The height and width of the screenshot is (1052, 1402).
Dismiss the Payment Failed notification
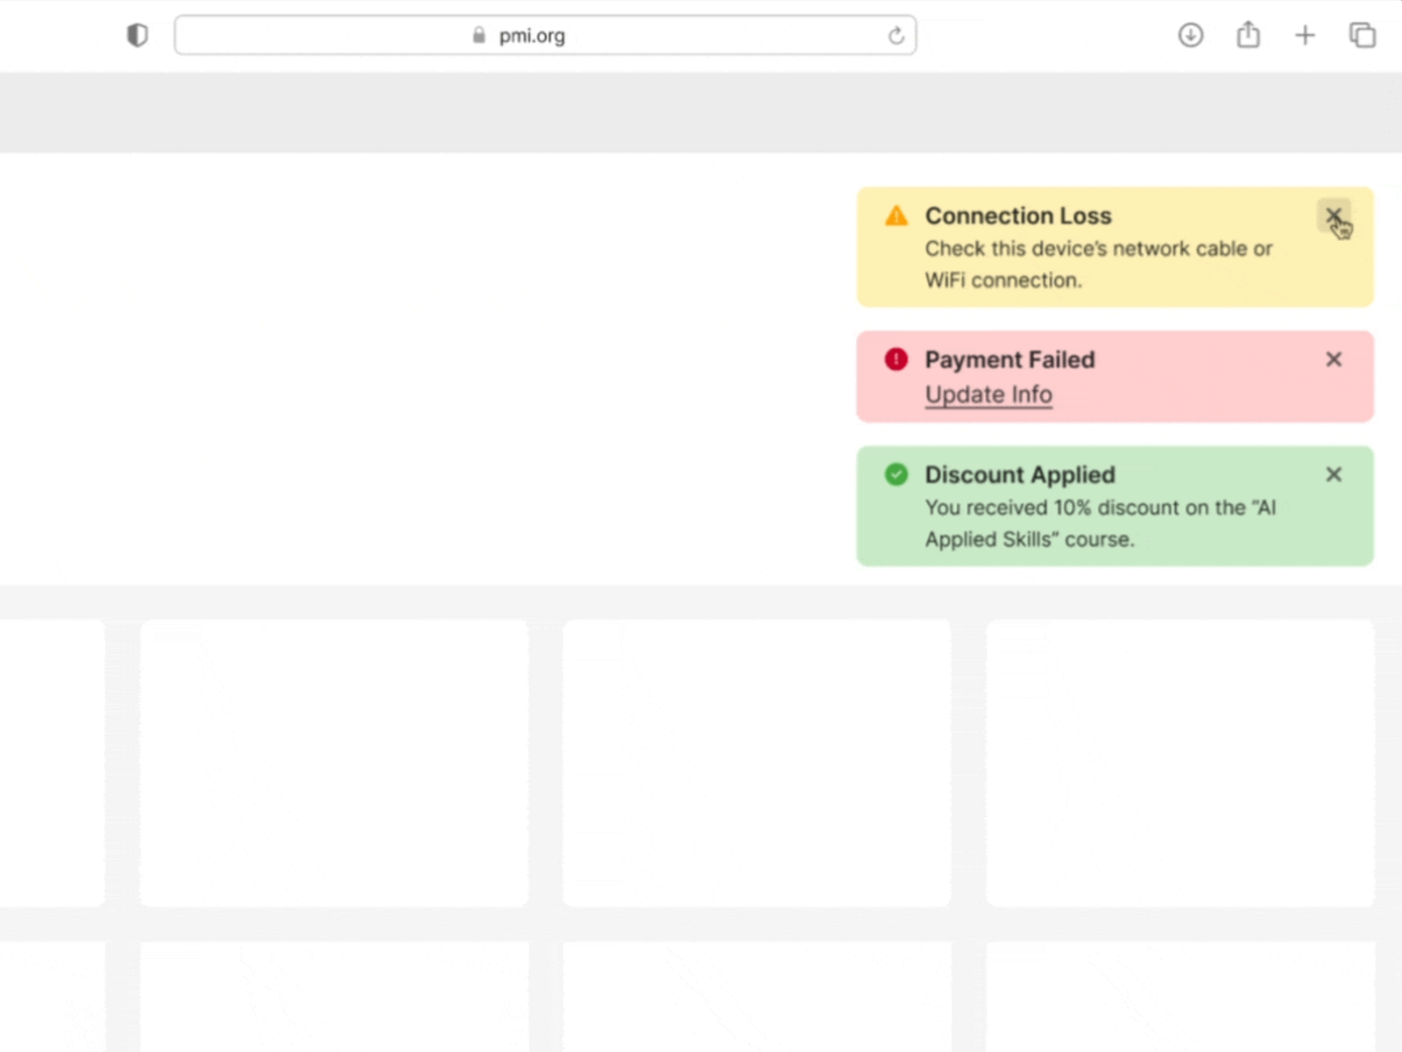(x=1334, y=359)
